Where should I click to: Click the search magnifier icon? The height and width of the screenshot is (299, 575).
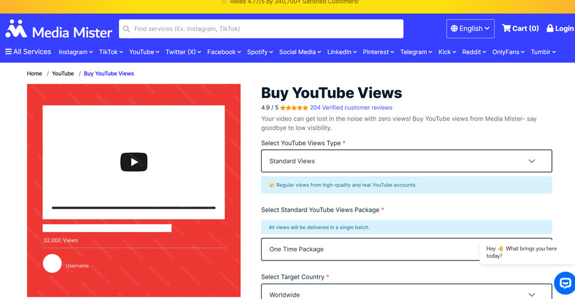pyautogui.click(x=126, y=29)
